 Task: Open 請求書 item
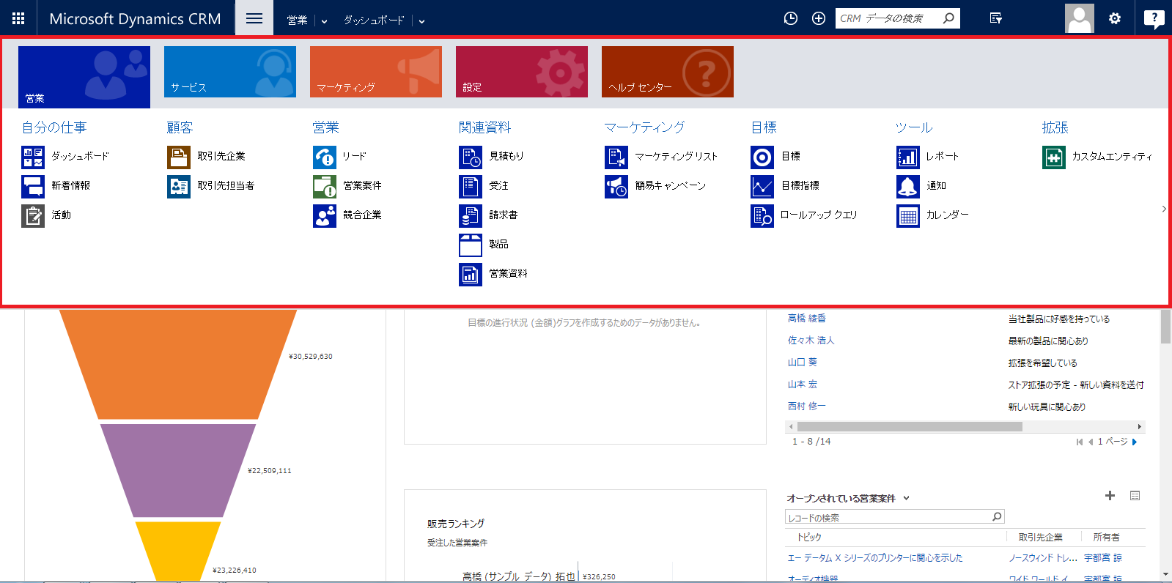[x=489, y=215]
